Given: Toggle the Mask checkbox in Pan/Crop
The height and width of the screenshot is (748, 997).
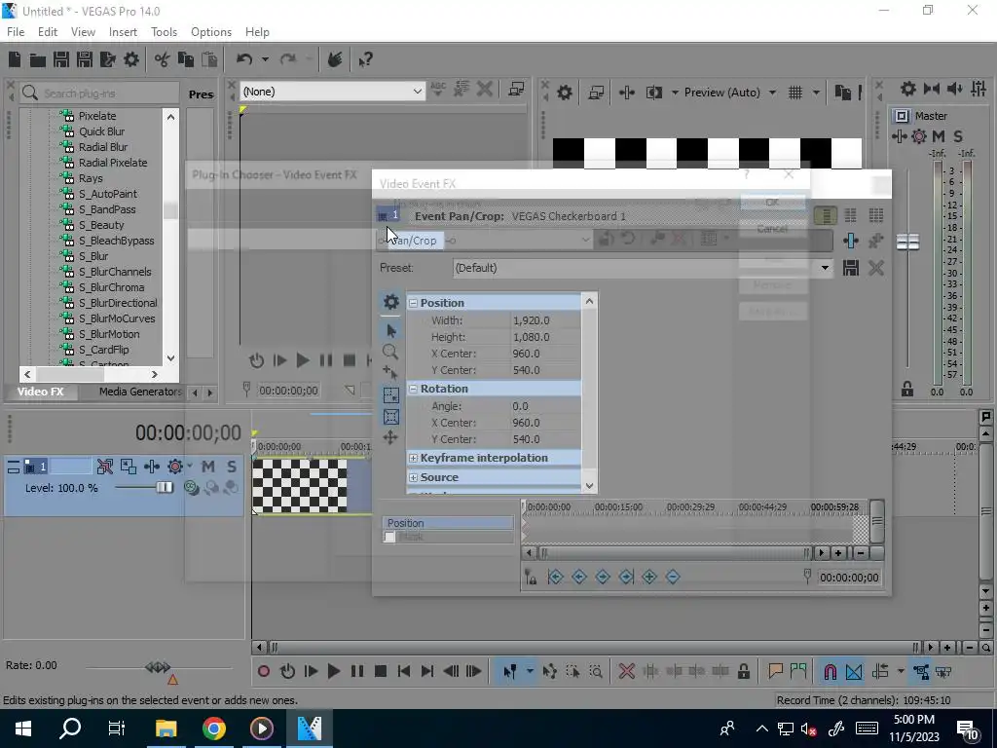Looking at the screenshot, I should pyautogui.click(x=389, y=537).
